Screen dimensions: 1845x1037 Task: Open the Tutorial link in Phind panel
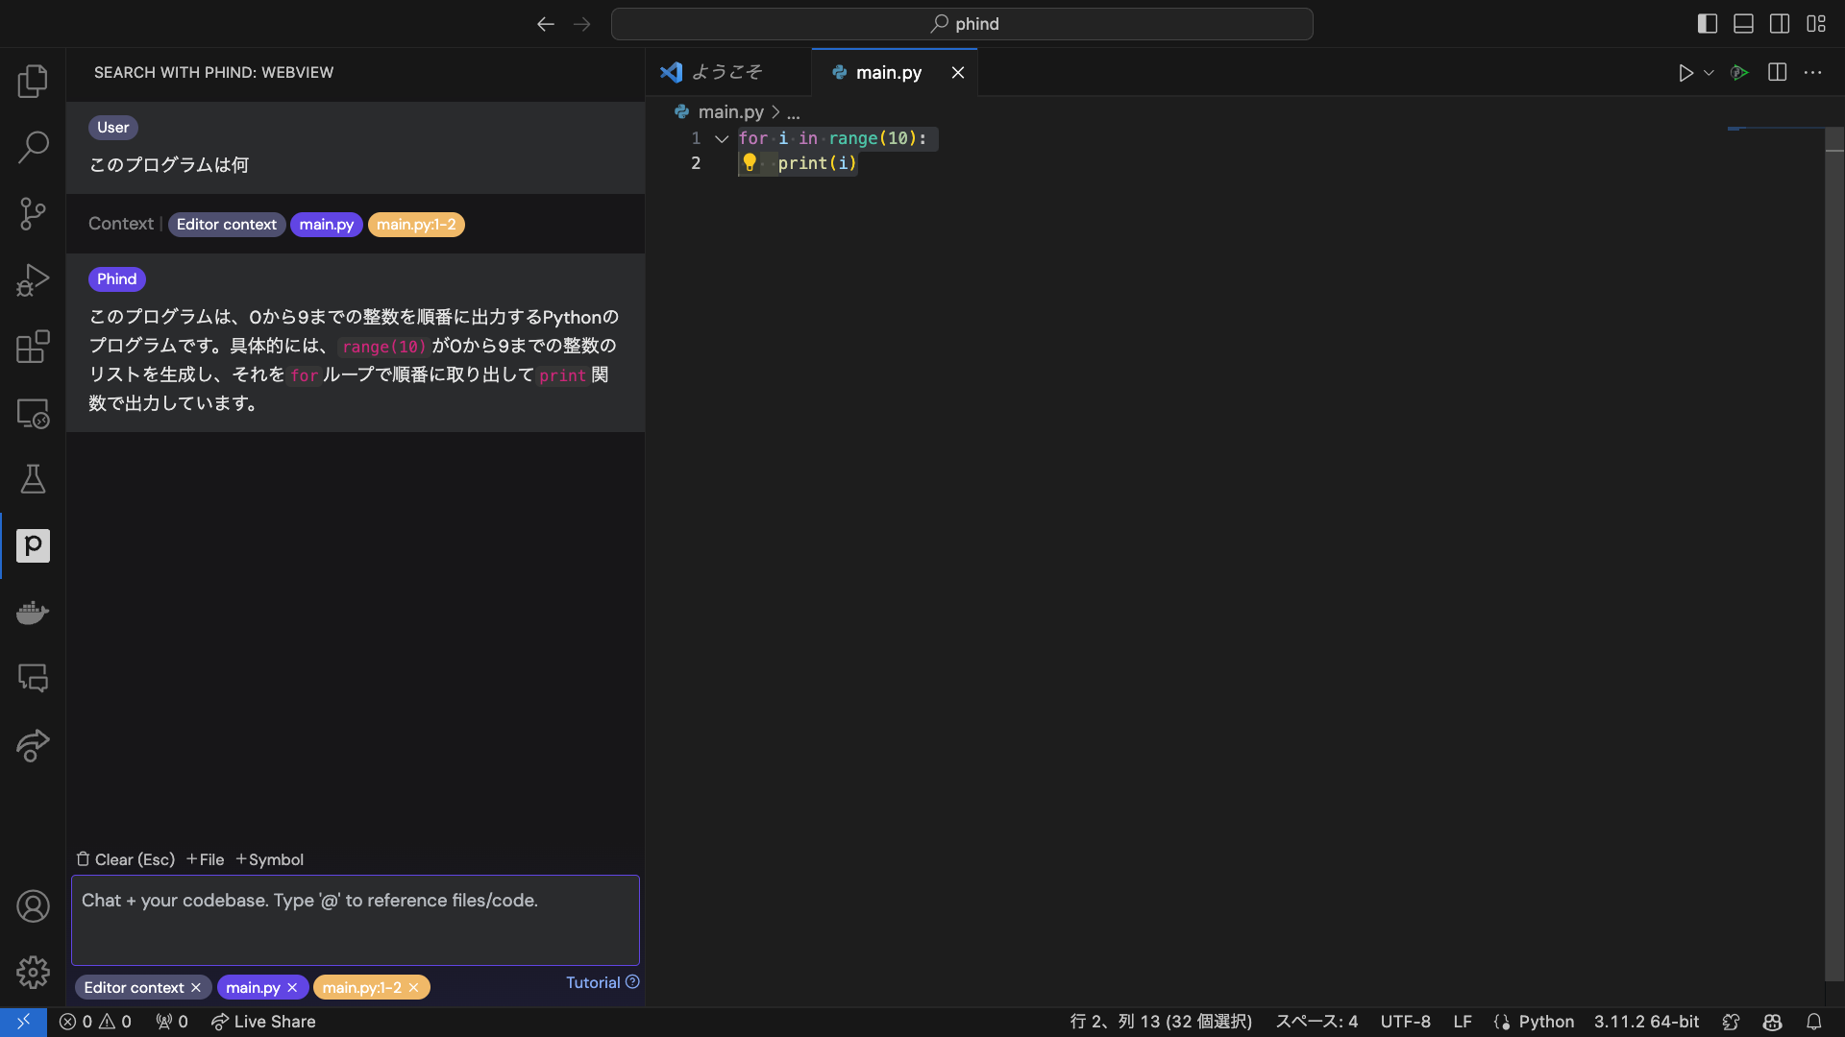tap(594, 982)
